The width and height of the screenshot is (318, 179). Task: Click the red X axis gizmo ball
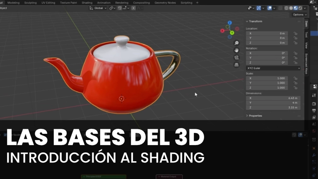[x=222, y=31]
